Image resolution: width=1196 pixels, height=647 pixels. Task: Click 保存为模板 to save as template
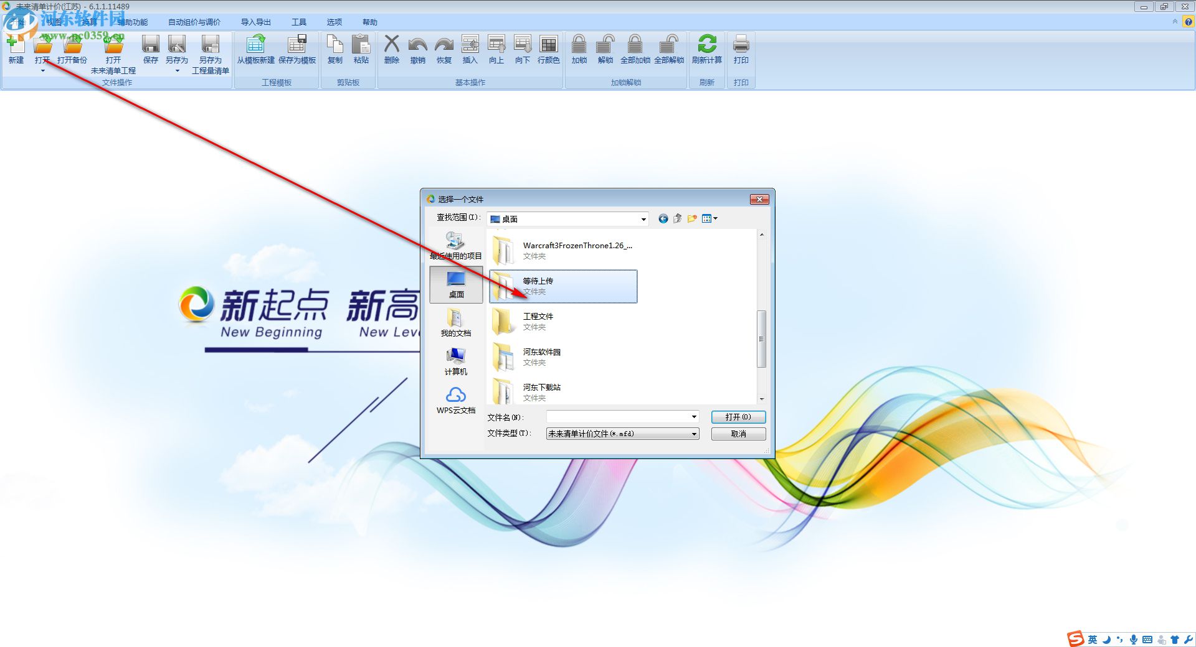pos(297,49)
